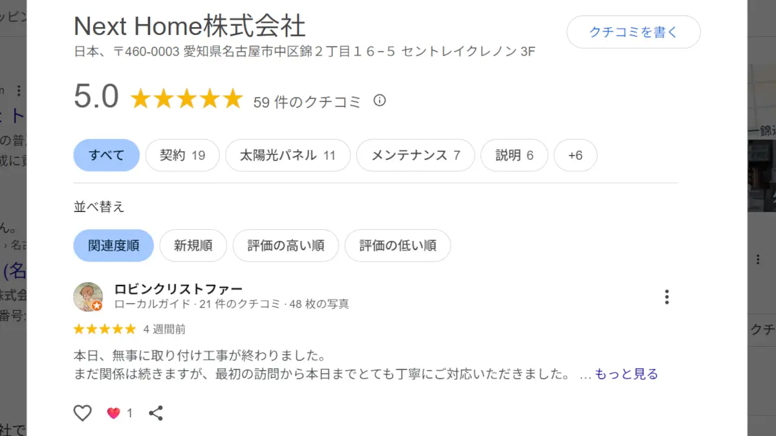Toggle the 契約 19 filter chip

[182, 155]
